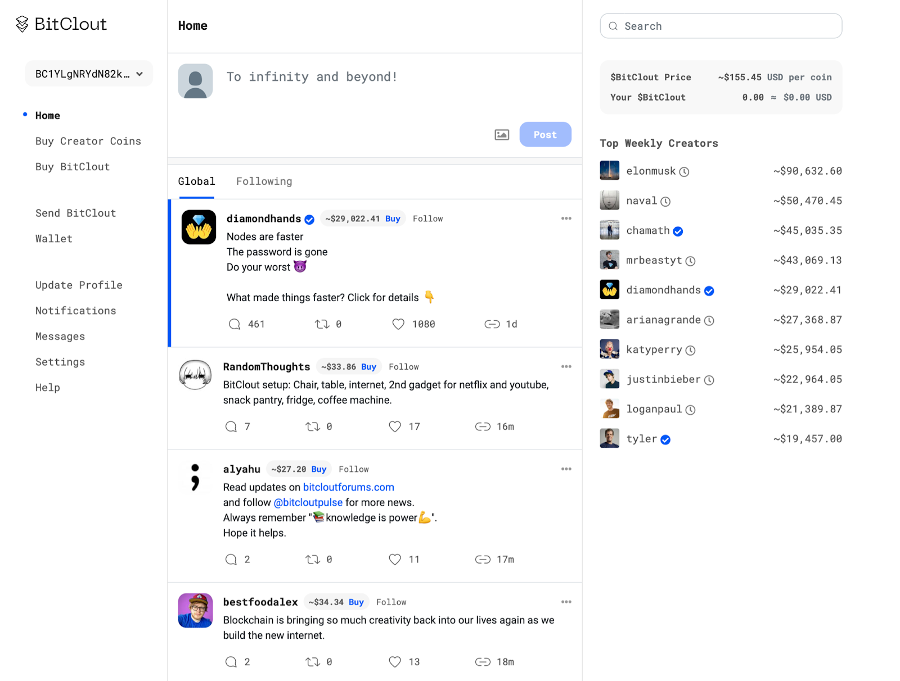
Task: Copy link of bestfoodalex post
Action: coord(483,662)
